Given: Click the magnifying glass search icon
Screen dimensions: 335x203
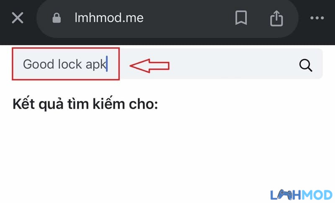Looking at the screenshot, I should pyautogui.click(x=306, y=65).
